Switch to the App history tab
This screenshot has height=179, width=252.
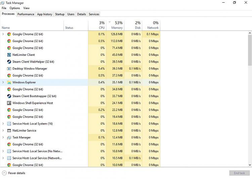(x=44, y=14)
